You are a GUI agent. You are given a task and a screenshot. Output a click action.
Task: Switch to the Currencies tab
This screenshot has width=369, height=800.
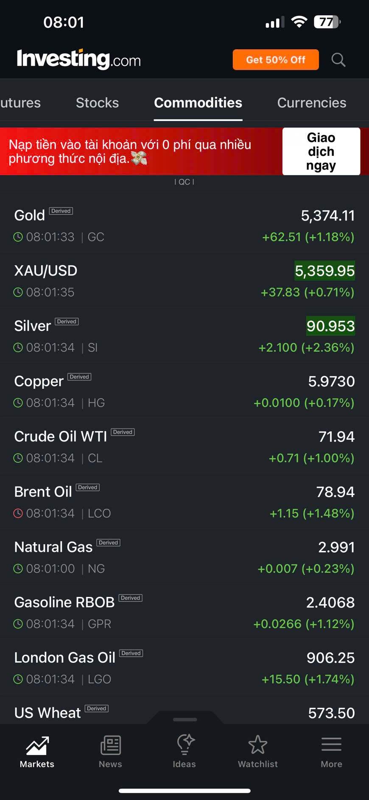tap(311, 103)
